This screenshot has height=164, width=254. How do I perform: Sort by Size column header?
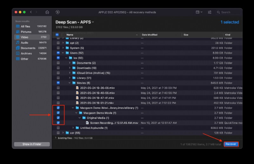click(186, 35)
